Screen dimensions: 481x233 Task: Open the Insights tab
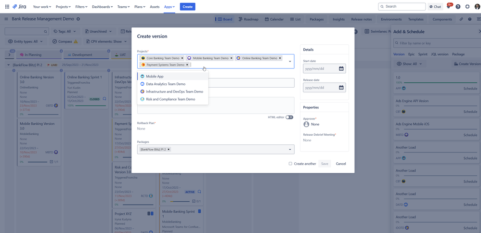point(338,19)
